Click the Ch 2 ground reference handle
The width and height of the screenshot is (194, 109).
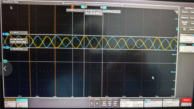(5, 61)
